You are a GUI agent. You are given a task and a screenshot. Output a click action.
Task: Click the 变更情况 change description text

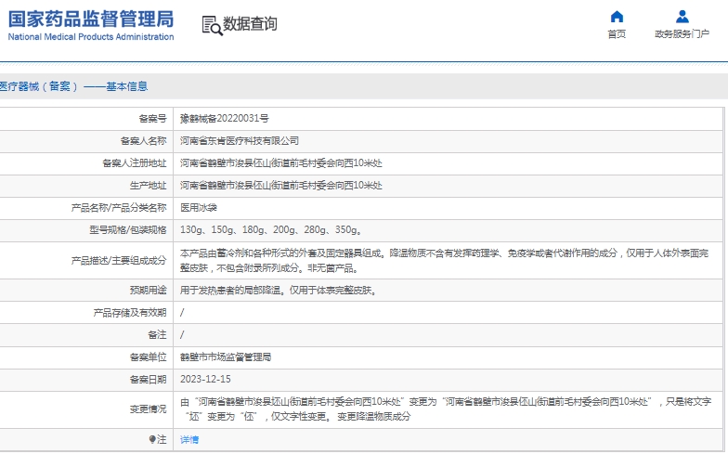click(x=446, y=409)
